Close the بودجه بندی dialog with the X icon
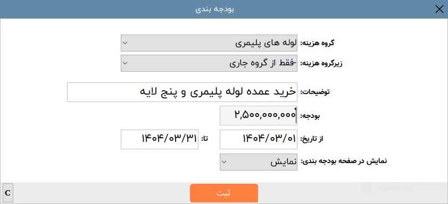Viewport: 448px width, 204px height. (439, 10)
